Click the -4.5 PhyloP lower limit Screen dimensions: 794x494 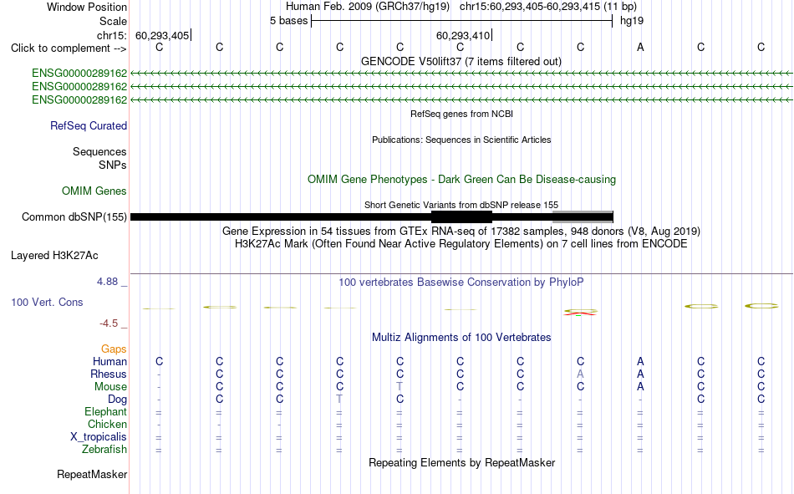(x=109, y=323)
